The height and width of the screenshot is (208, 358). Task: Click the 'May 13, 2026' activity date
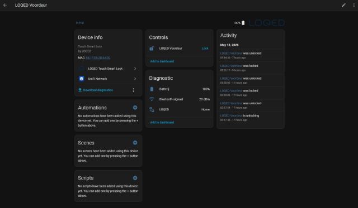coord(229,45)
